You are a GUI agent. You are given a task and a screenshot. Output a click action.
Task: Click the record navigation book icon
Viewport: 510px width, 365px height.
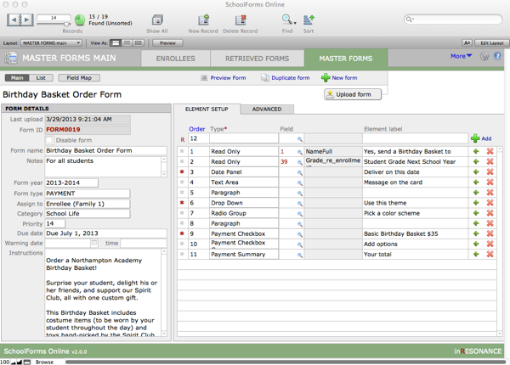point(20,20)
